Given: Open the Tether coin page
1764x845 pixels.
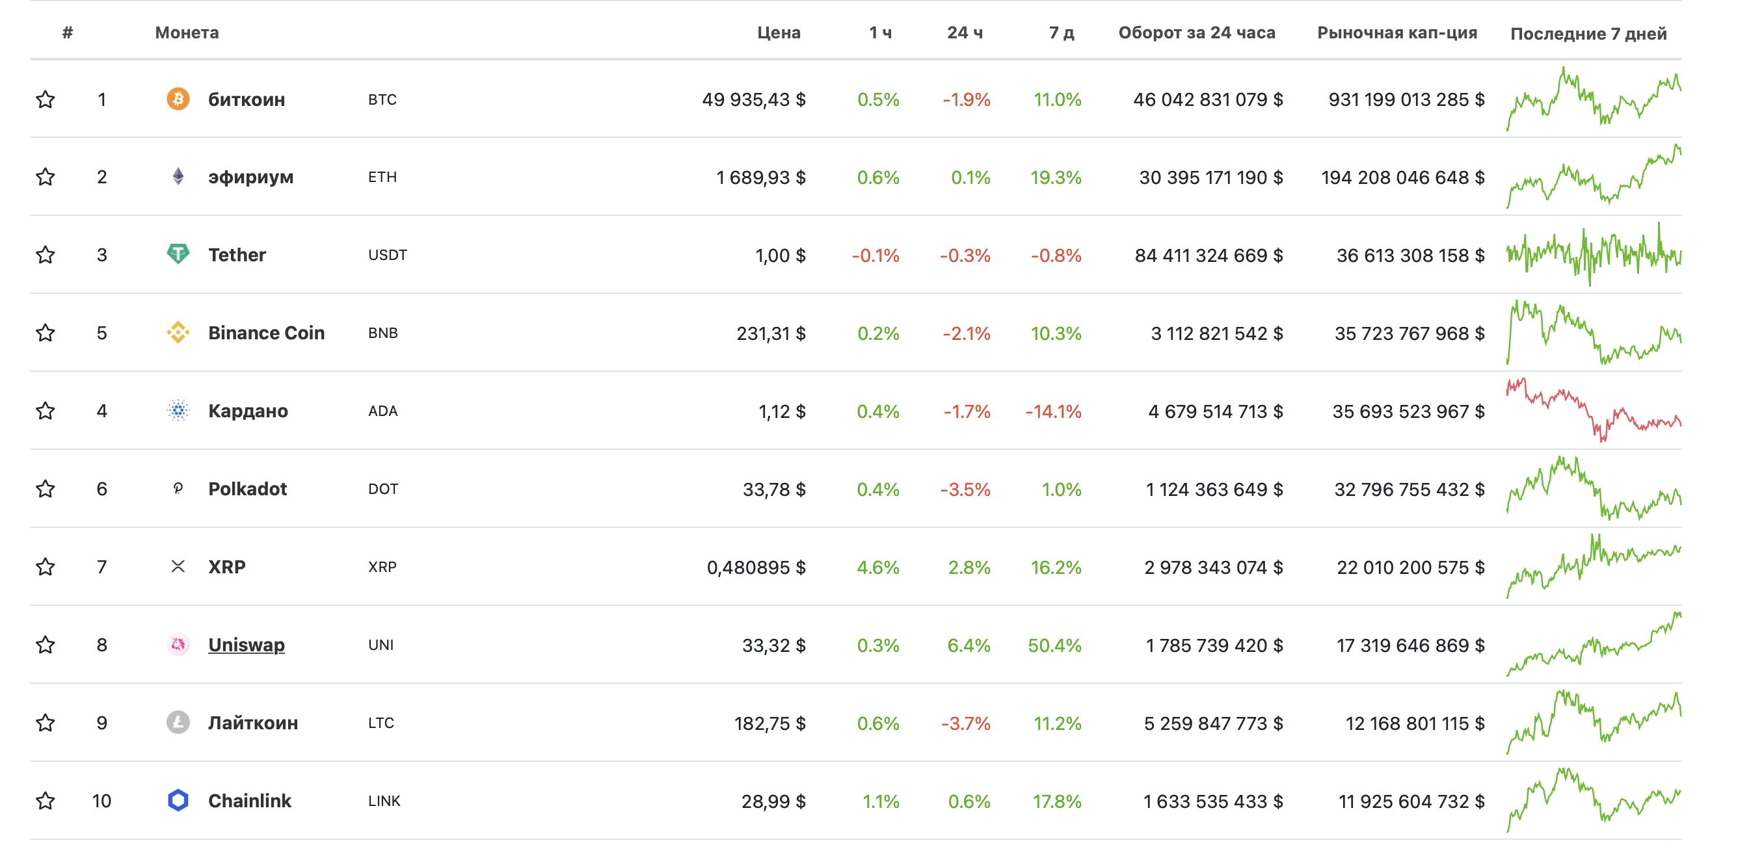Looking at the screenshot, I should pyautogui.click(x=237, y=255).
